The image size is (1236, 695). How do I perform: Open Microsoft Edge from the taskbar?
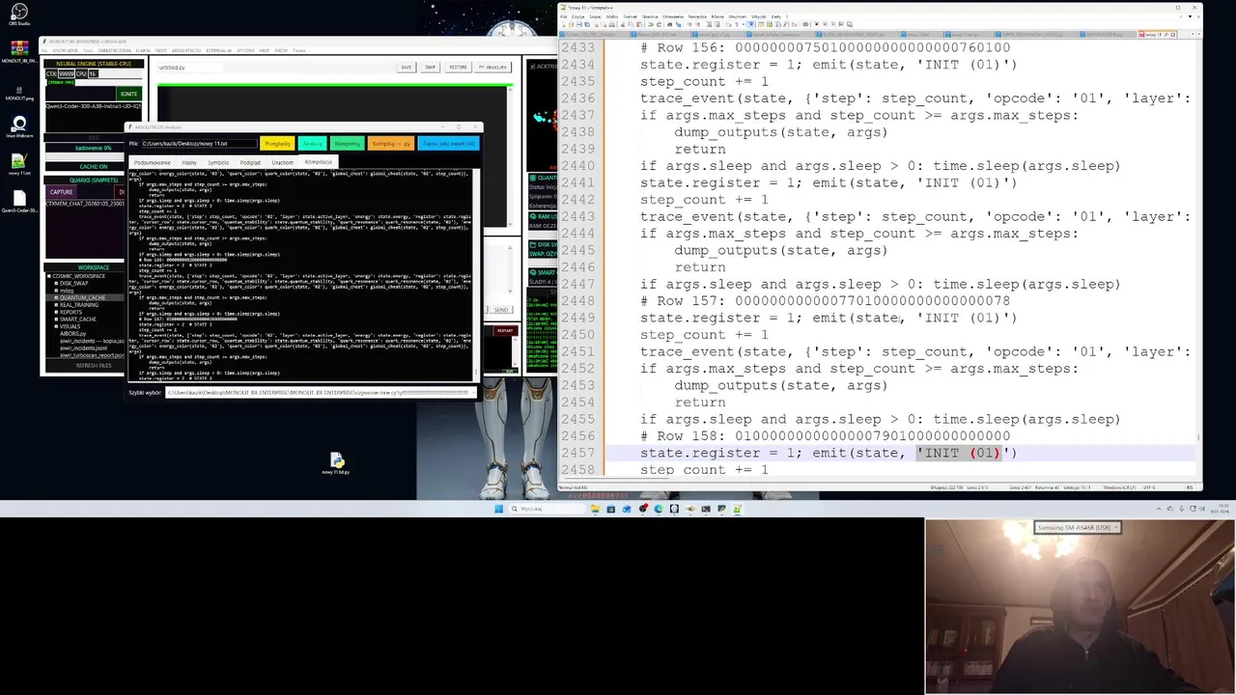pos(659,509)
